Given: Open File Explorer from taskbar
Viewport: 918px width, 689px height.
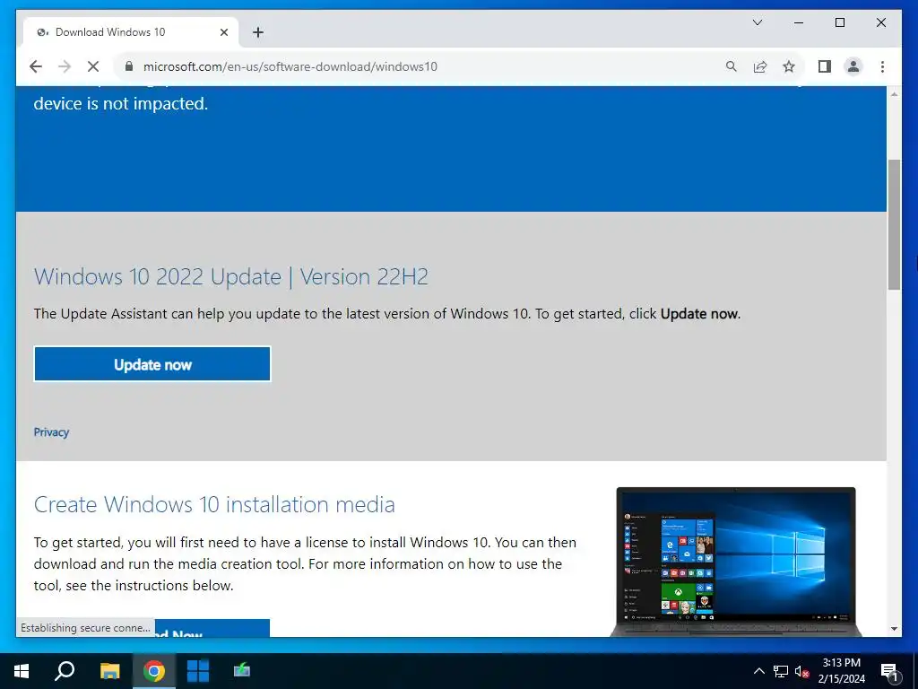Looking at the screenshot, I should tap(110, 671).
